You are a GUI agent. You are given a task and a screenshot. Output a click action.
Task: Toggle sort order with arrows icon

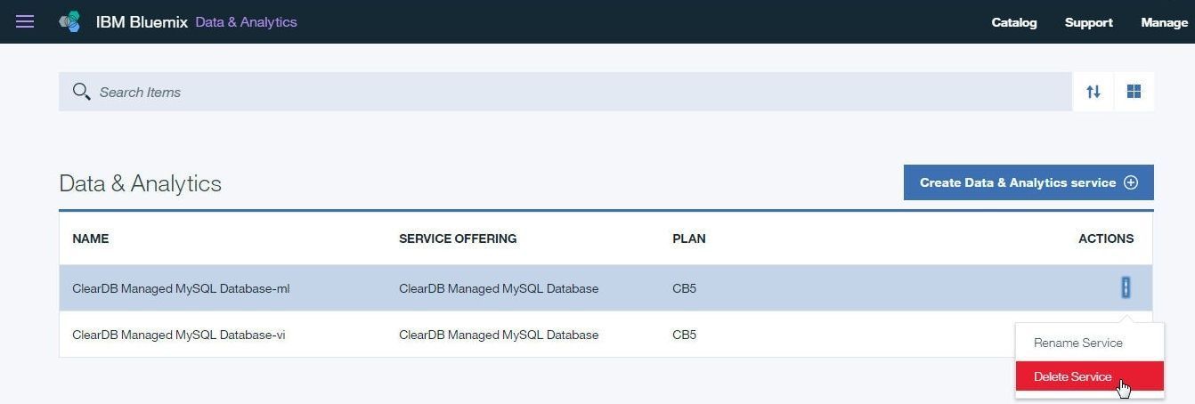click(x=1093, y=92)
